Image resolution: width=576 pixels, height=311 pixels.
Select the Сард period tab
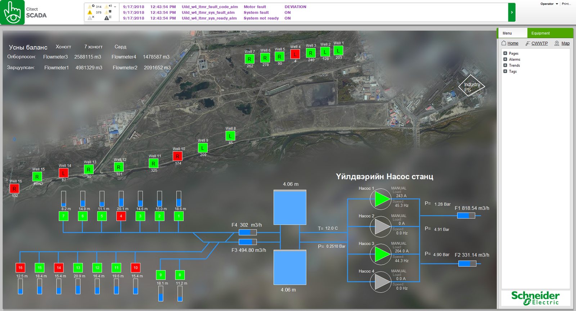tap(120, 47)
